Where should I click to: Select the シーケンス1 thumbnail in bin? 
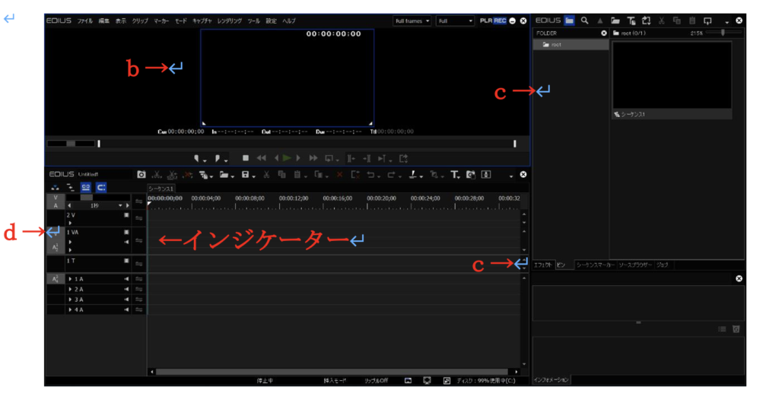tap(672, 80)
